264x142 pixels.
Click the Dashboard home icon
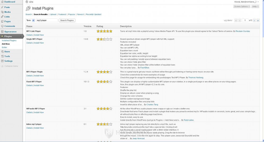tap(2, 2)
